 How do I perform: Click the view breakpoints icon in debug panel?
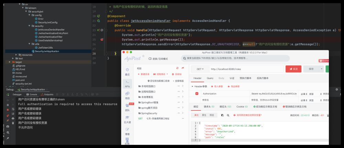pos(8,116)
